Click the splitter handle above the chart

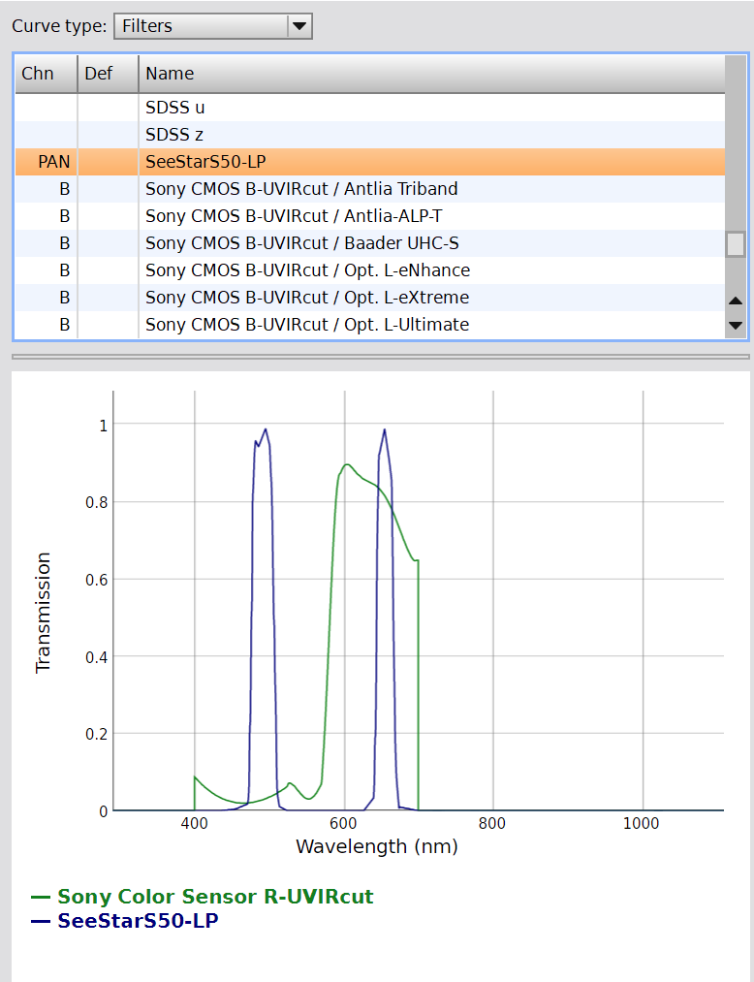point(380,357)
